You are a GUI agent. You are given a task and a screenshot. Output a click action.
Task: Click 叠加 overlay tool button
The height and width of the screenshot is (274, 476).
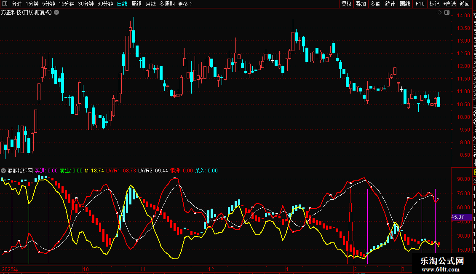[361, 4]
